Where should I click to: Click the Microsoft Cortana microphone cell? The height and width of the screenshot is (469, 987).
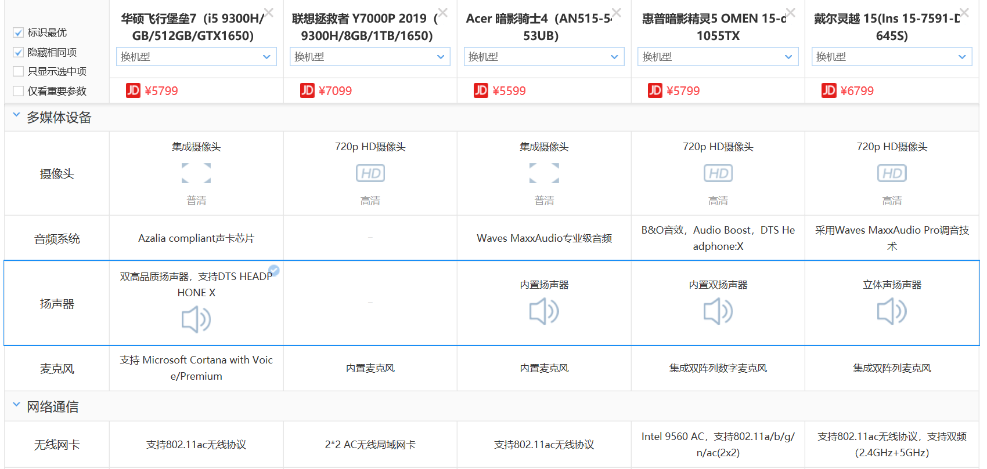click(196, 368)
